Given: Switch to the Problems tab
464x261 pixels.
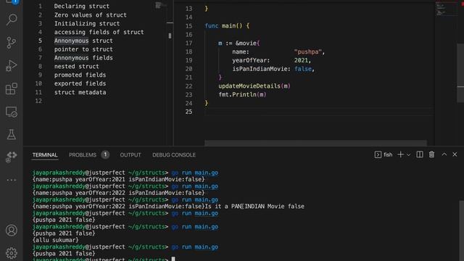Looking at the screenshot, I should point(83,155).
